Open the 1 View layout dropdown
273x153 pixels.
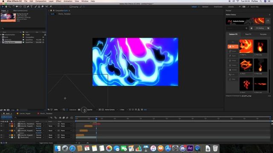pyautogui.click(x=123, y=110)
